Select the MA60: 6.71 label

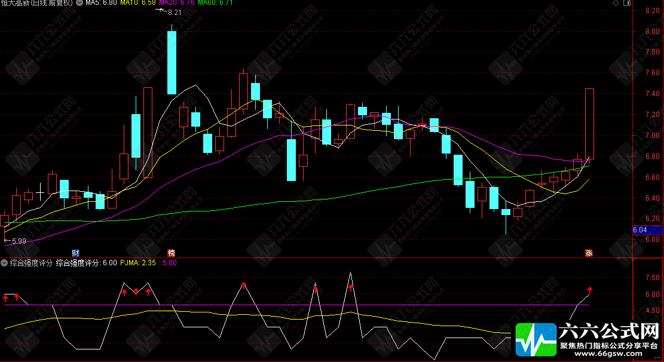216,2
